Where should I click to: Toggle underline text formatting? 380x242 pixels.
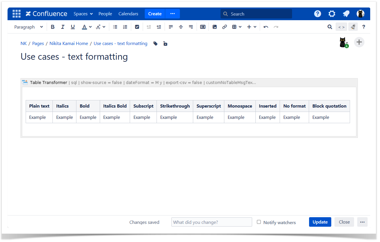click(x=73, y=27)
